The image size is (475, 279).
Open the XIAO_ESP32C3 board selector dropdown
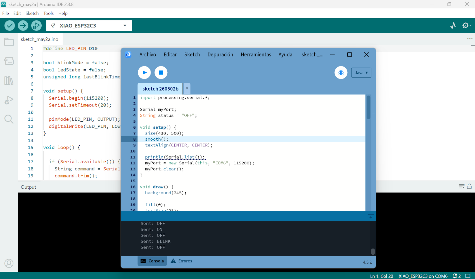[89, 26]
